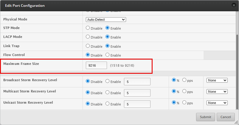The height and width of the screenshot is (125, 239).
Task: Click the Cancel button
Action: (226, 117)
